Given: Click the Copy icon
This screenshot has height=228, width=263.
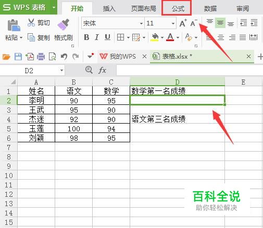Looking at the screenshot, I should [x=31, y=37].
